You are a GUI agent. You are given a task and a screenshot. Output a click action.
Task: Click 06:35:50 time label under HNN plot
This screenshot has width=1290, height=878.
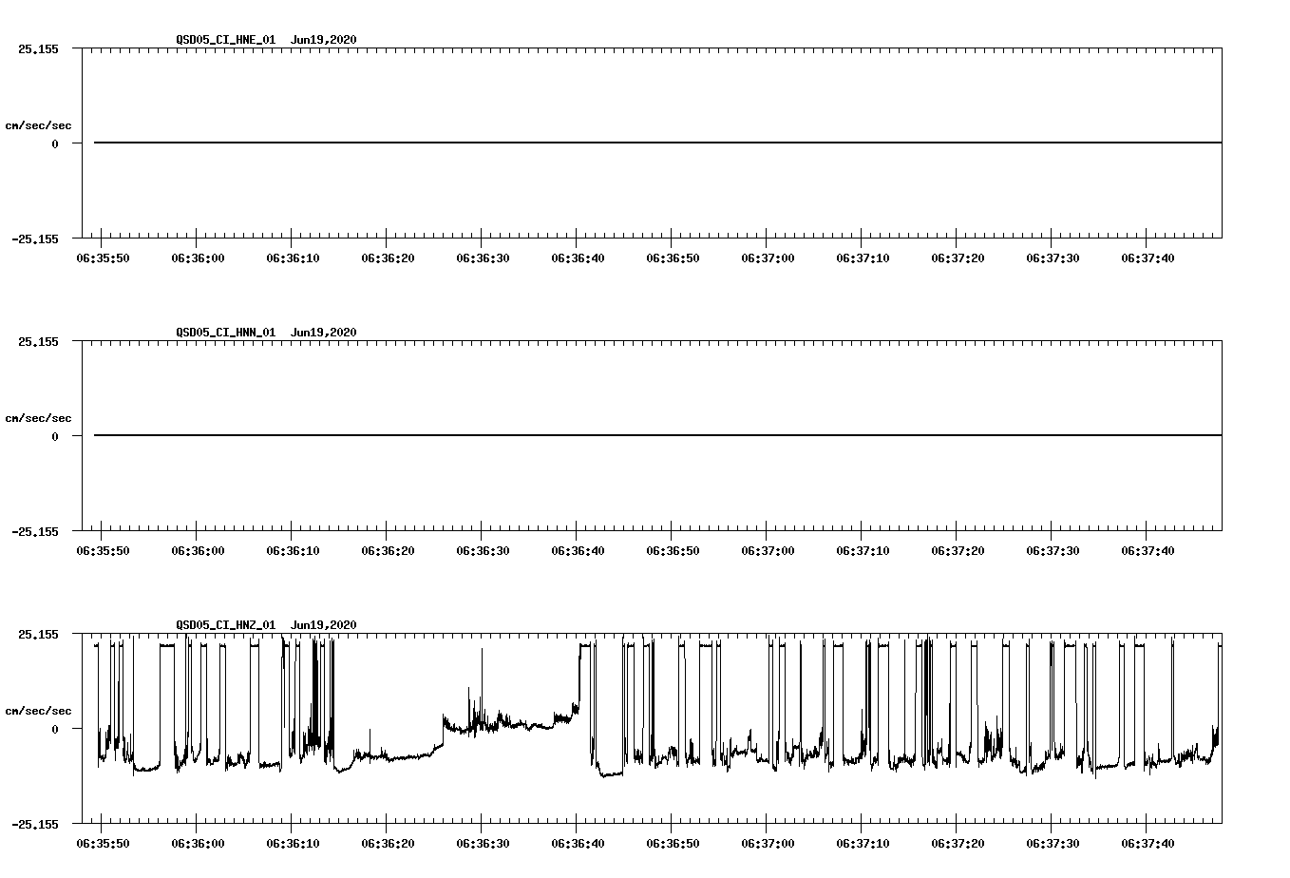(x=103, y=551)
